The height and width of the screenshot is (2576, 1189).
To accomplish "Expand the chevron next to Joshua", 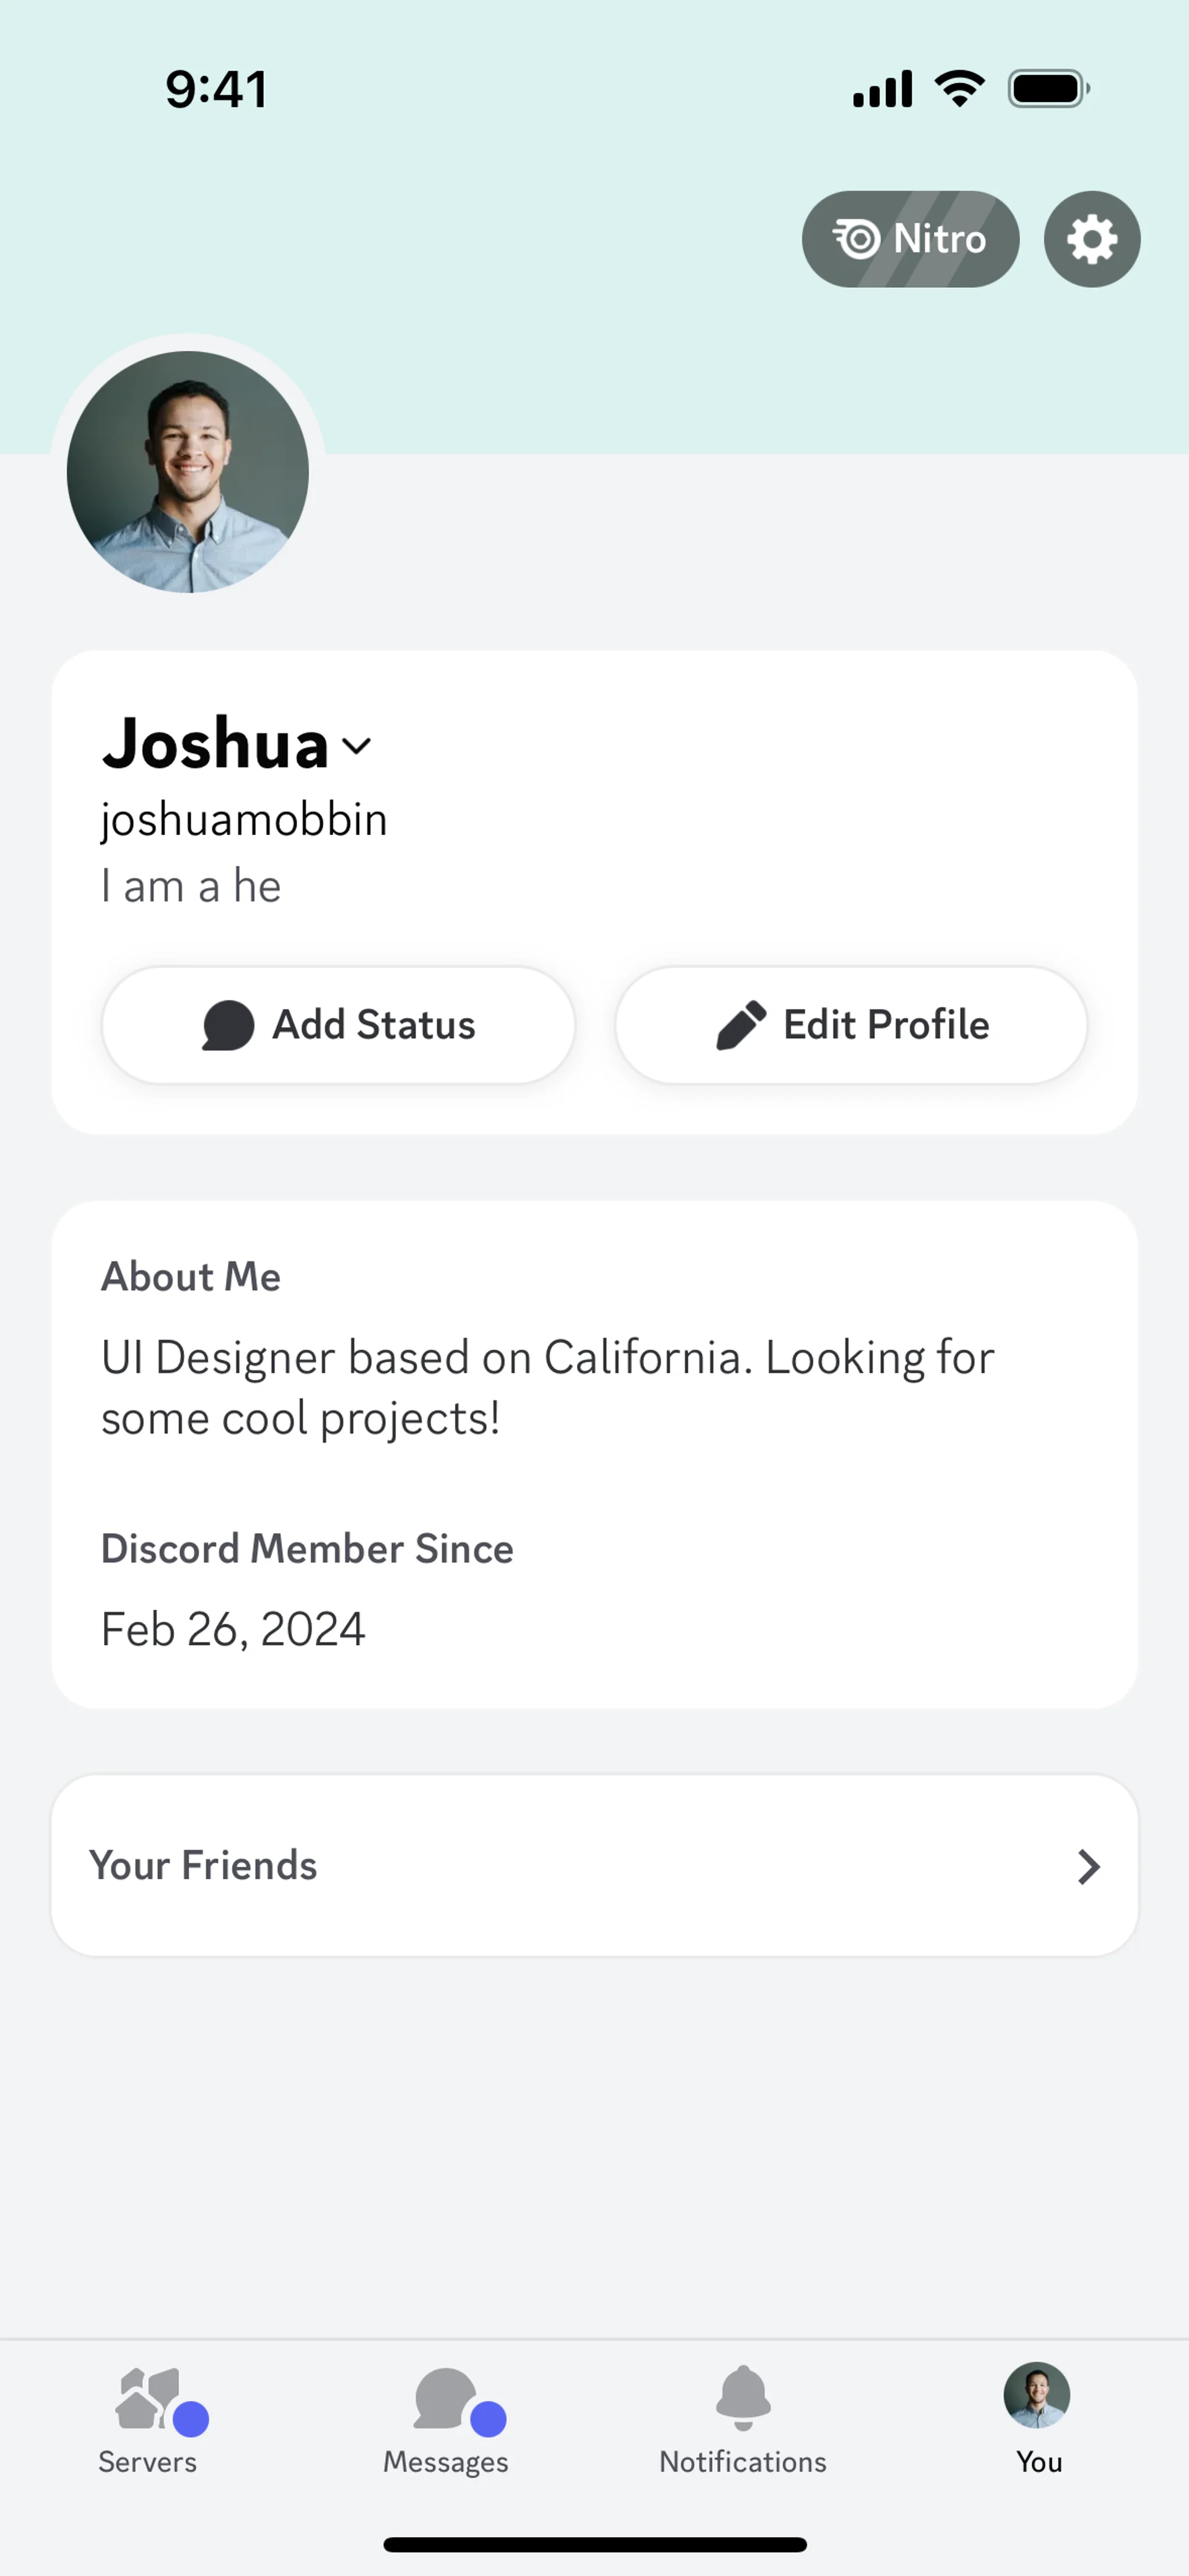I will [x=356, y=746].
